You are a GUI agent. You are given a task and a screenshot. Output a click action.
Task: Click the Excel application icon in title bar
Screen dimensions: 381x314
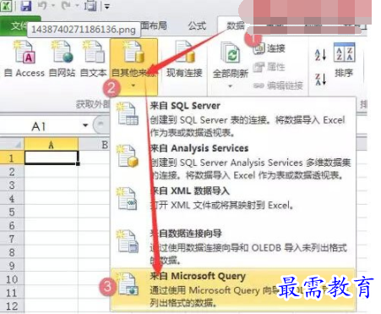click(x=6, y=6)
